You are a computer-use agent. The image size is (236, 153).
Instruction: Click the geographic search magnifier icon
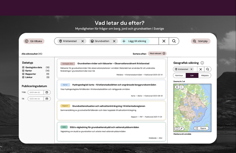207,69
